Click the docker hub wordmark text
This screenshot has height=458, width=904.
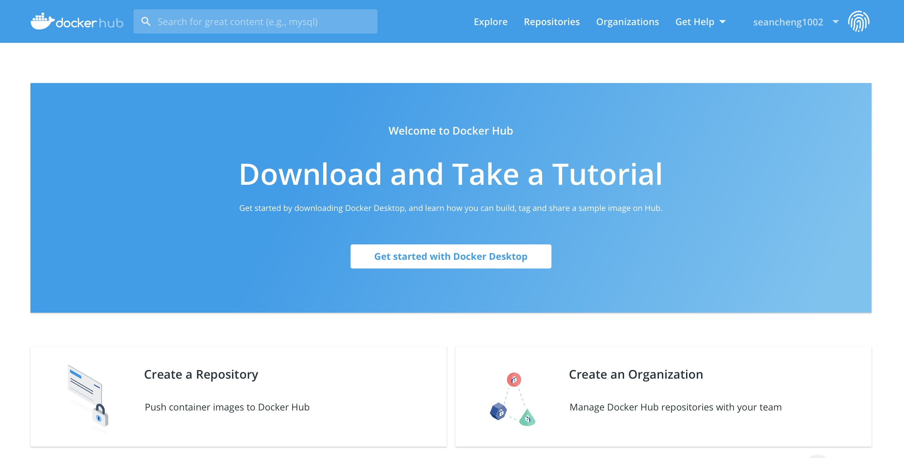(89, 23)
